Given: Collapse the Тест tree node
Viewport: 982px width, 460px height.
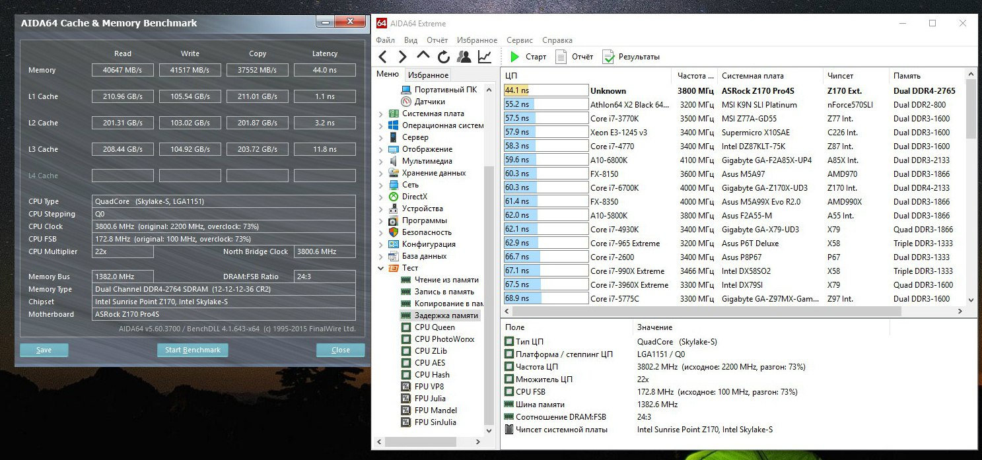Looking at the screenshot, I should click(380, 268).
